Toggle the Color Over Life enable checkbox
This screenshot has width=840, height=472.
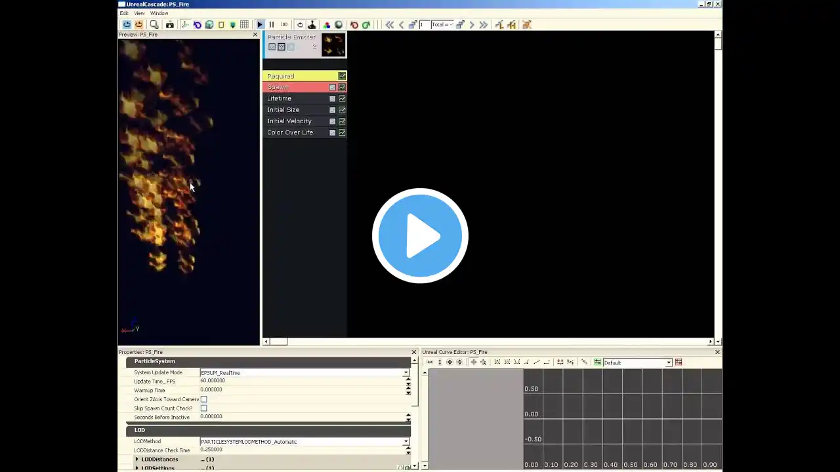pyautogui.click(x=333, y=132)
